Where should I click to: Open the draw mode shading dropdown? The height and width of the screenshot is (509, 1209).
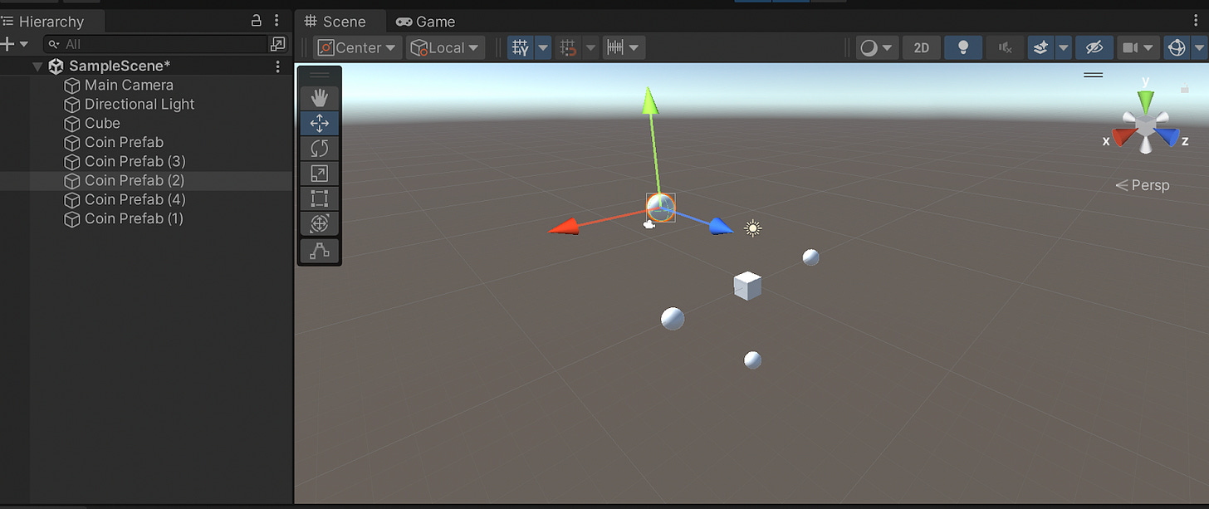tap(877, 48)
